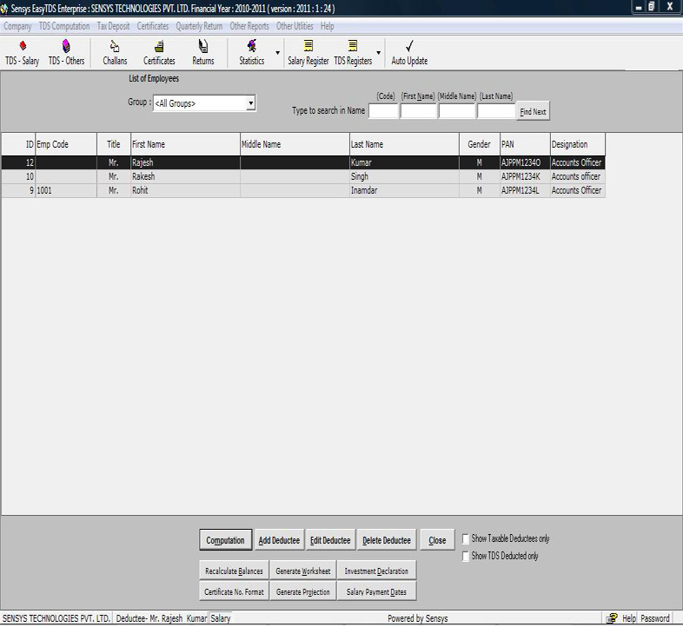Screen dimensions: 683x627
Task: Focus the First Name search field
Action: tap(418, 111)
